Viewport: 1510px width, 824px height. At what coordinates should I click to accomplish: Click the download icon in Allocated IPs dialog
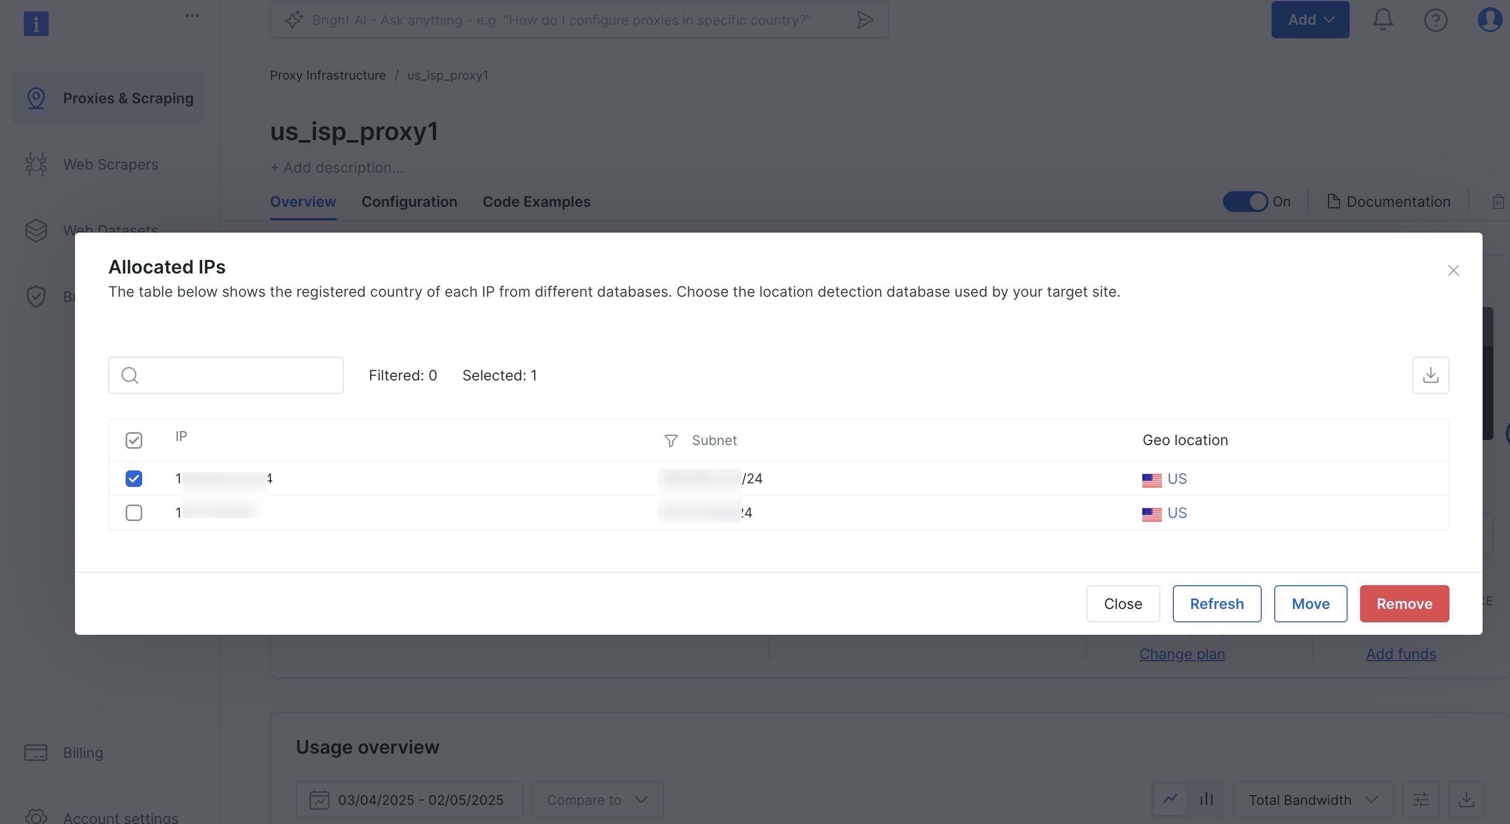(x=1430, y=375)
